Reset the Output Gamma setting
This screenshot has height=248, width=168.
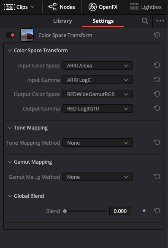(x=157, y=108)
